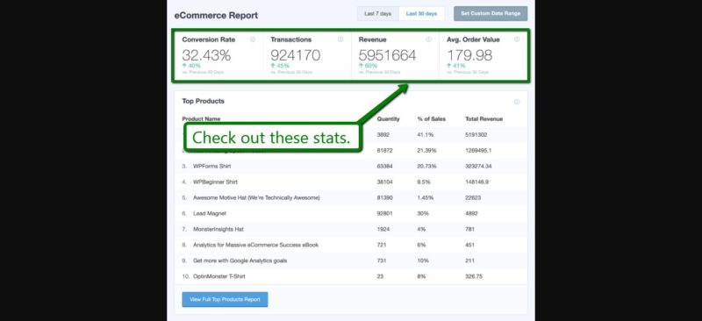Select Analytics for Massive eCommerce Success eBook

(x=255, y=245)
